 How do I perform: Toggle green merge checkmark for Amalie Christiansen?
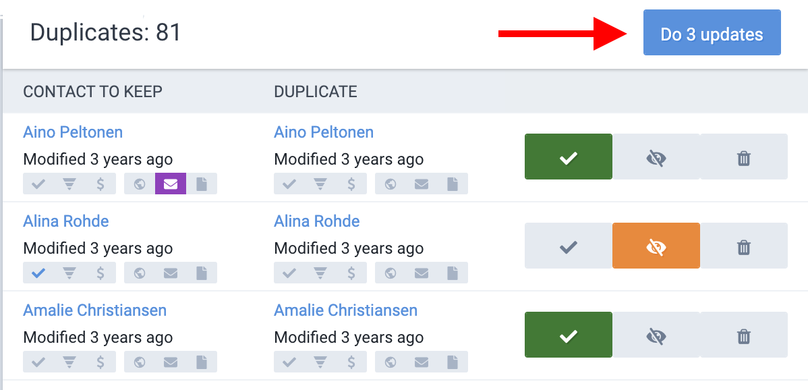569,335
